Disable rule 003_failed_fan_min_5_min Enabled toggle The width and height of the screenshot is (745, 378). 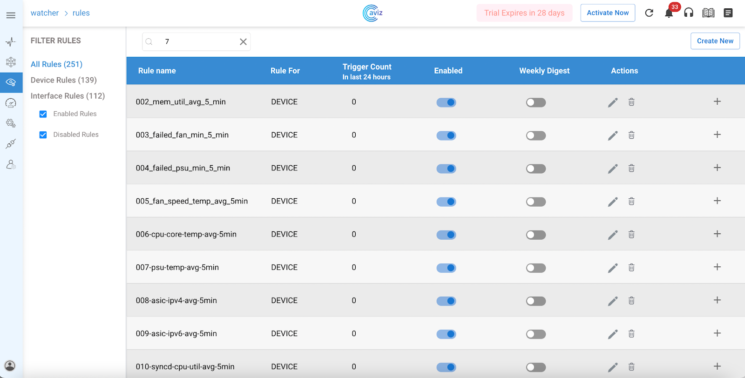click(x=446, y=135)
